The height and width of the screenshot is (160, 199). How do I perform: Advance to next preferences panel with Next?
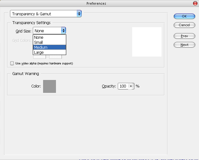184,45
